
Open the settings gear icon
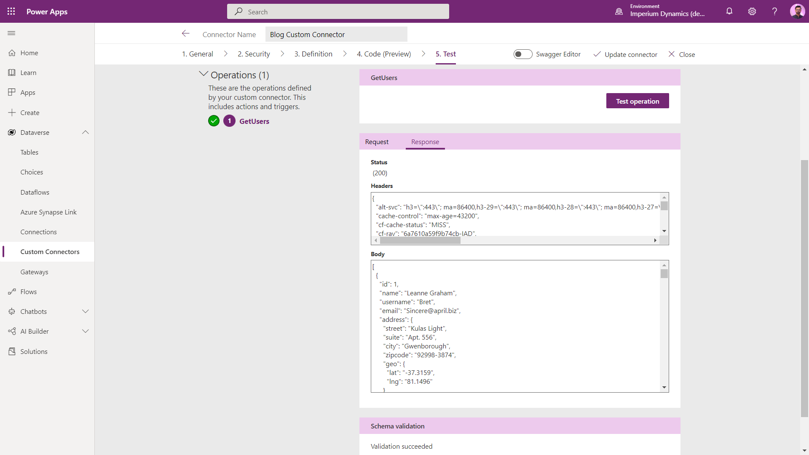pyautogui.click(x=752, y=11)
